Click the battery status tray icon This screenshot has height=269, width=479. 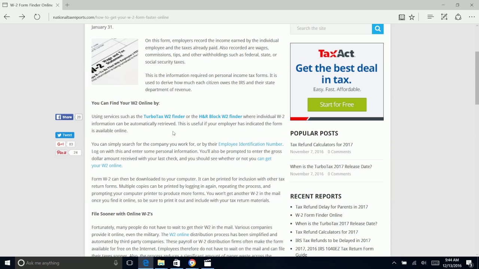point(404,263)
